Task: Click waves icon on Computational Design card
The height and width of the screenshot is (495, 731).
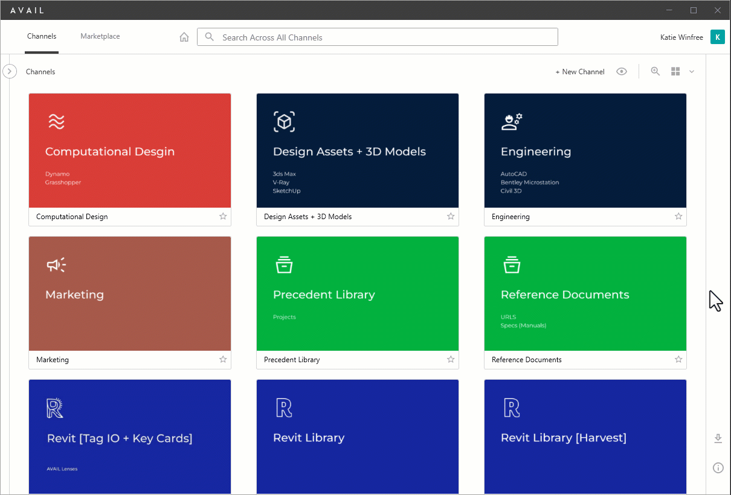Action: pos(56,122)
